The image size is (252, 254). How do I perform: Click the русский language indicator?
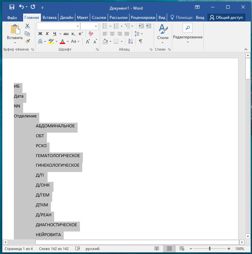pos(92,249)
